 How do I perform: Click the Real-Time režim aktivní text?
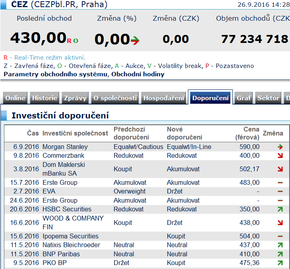point(50,58)
